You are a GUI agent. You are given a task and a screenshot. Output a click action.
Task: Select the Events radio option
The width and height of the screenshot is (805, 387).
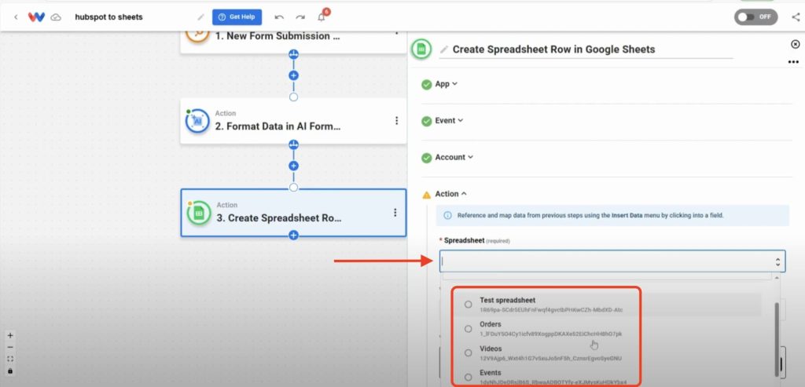tap(468, 377)
